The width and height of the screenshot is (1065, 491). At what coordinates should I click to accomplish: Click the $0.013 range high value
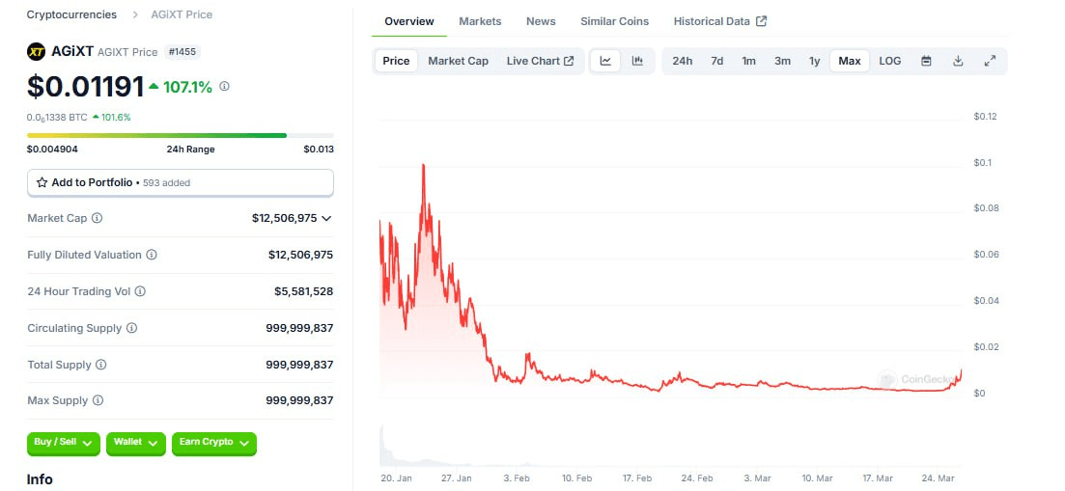pyautogui.click(x=319, y=150)
